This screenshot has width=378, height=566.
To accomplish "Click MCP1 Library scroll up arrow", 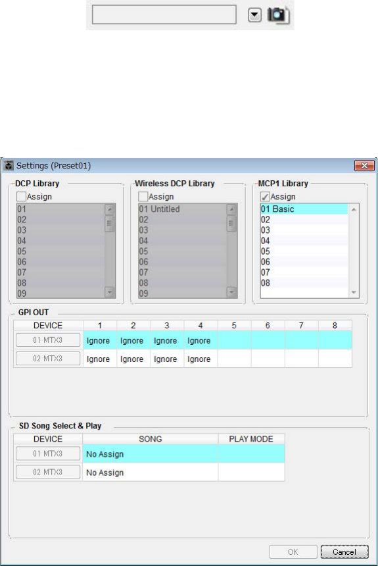I will 354,209.
